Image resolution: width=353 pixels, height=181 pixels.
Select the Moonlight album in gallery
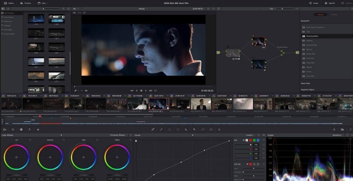click(x=8, y=30)
